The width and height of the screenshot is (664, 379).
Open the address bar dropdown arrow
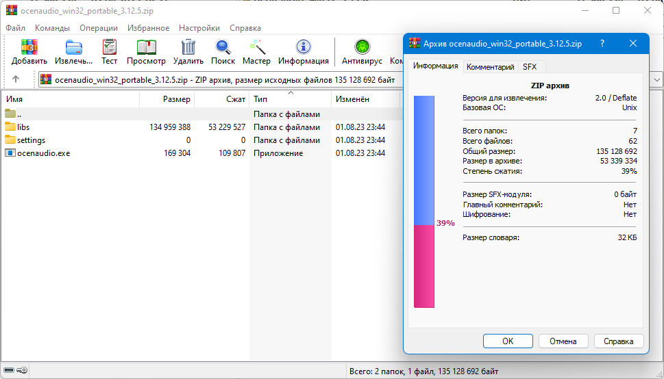pos(657,79)
